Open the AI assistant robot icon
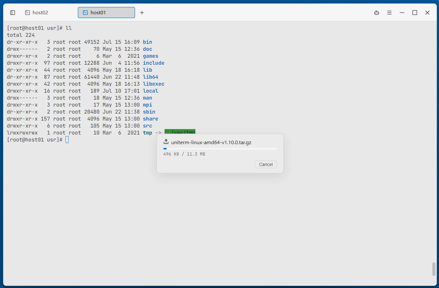 (x=377, y=13)
